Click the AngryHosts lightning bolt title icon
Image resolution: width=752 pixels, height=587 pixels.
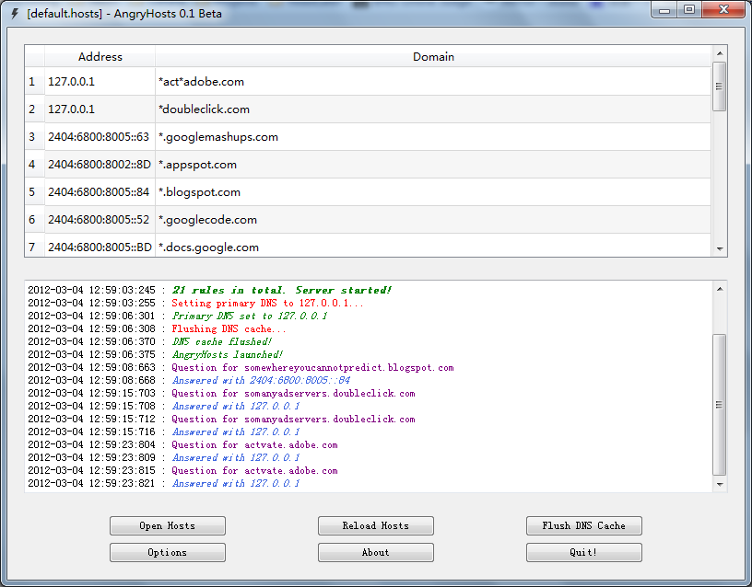coord(15,14)
